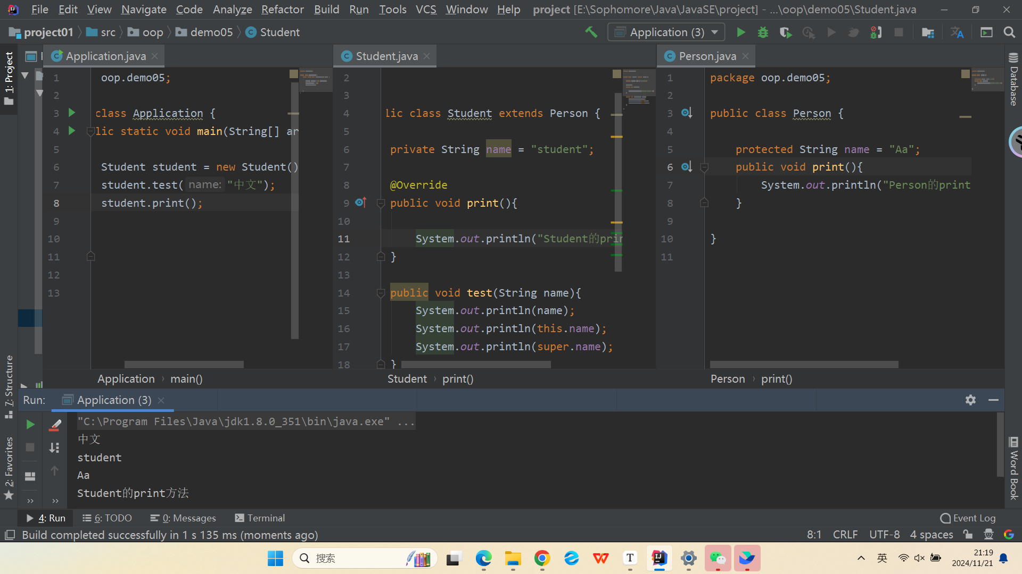Switch to the Person.java tab

707,56
